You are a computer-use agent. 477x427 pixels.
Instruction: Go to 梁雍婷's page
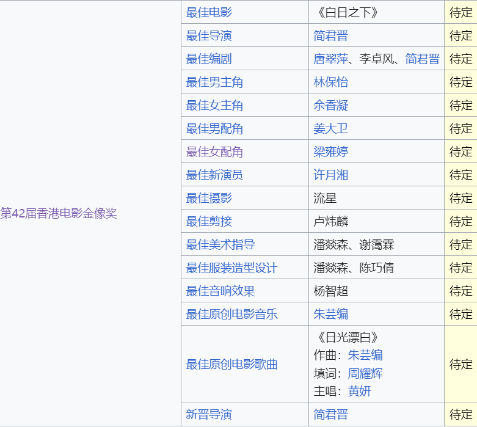pos(330,151)
